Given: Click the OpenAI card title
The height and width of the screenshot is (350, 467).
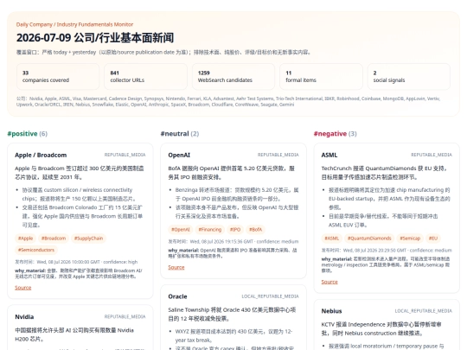Looking at the screenshot, I should 179,155.
